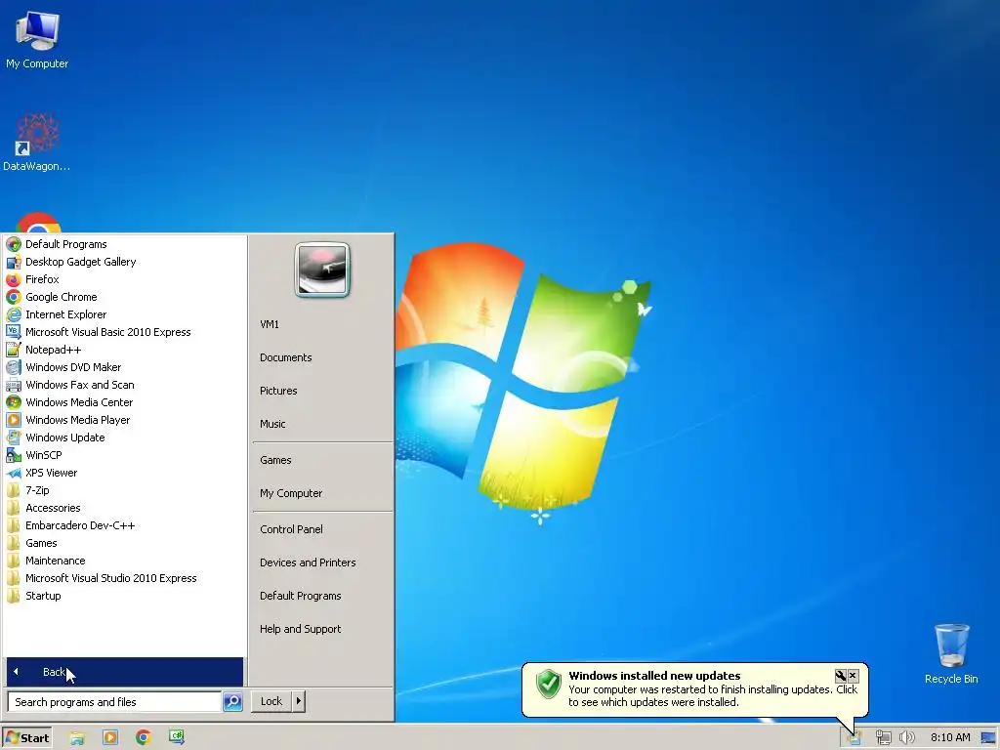This screenshot has width=1000, height=750.
Task: Click the magnifier search button
Action: (232, 701)
